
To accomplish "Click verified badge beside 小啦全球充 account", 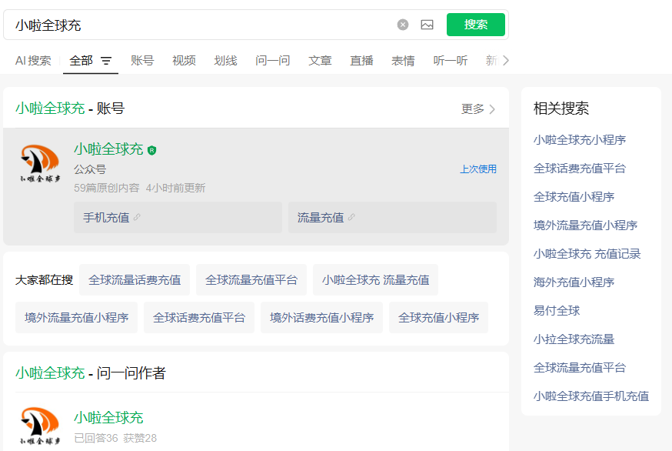I will click(151, 150).
